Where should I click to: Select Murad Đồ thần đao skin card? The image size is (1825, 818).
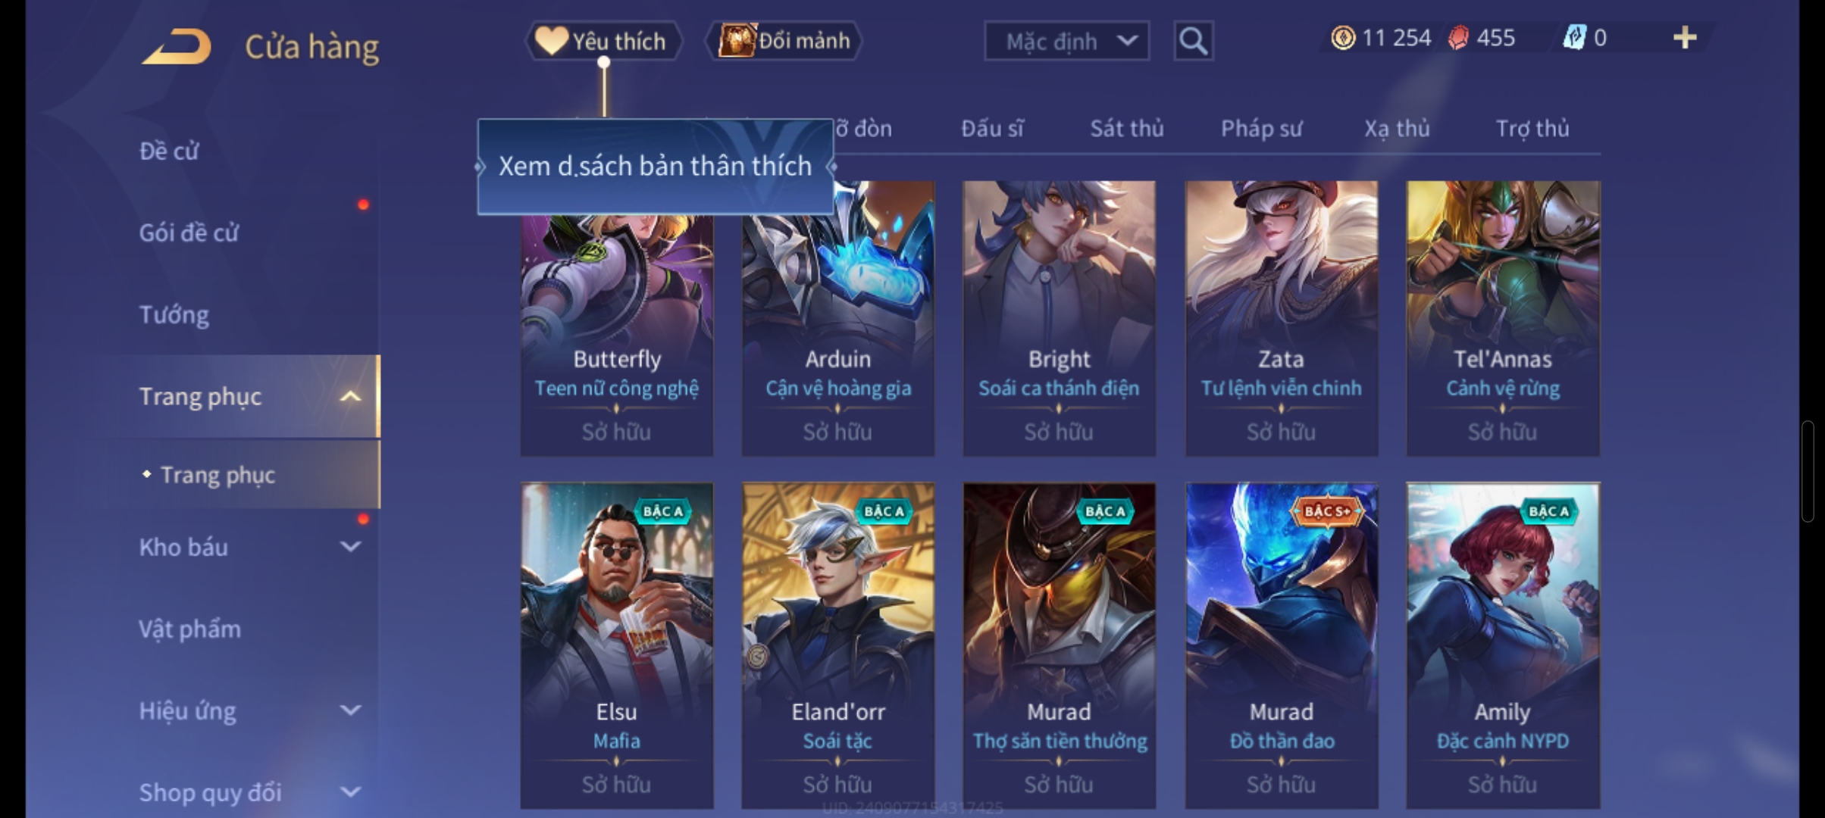(x=1281, y=645)
